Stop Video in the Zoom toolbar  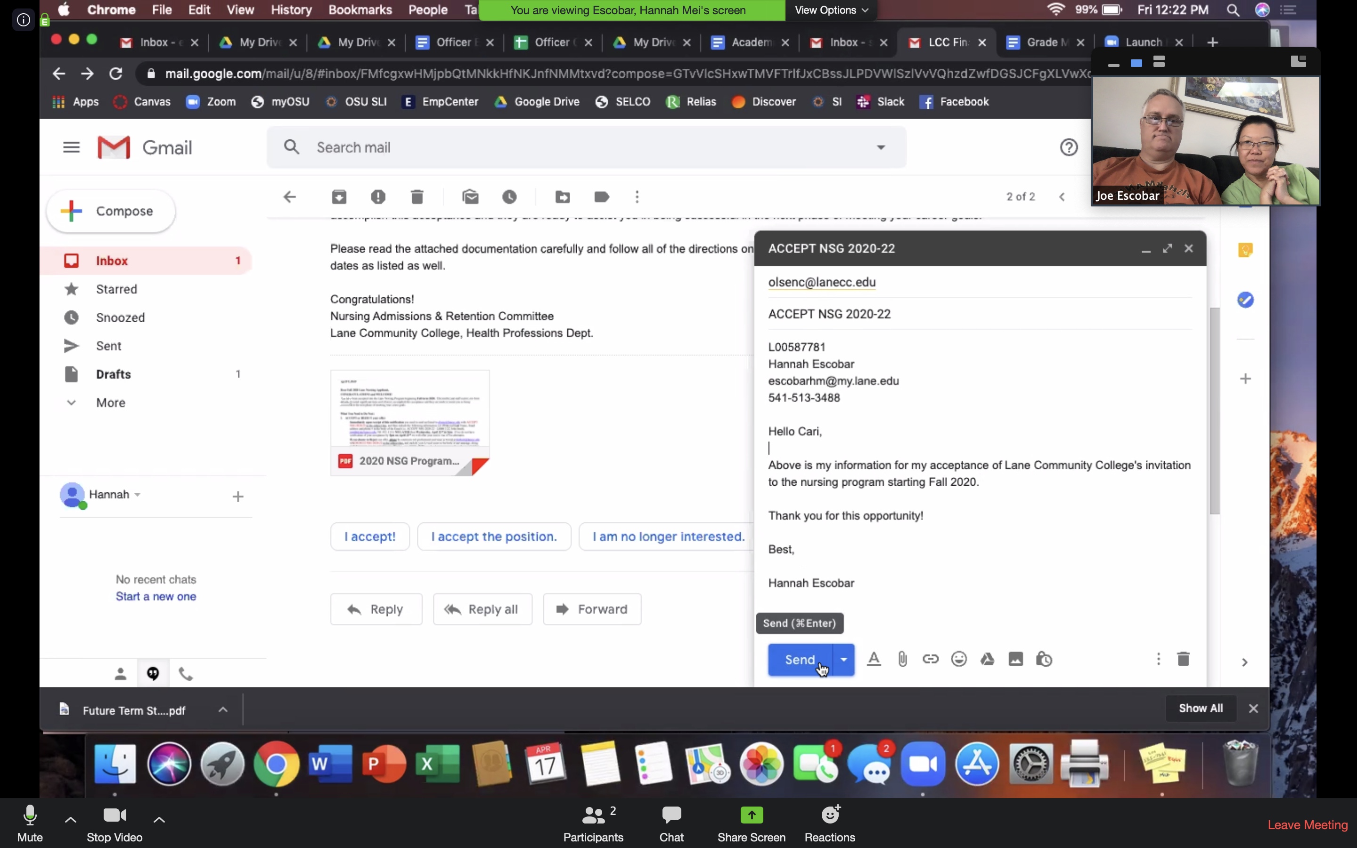[x=114, y=823]
